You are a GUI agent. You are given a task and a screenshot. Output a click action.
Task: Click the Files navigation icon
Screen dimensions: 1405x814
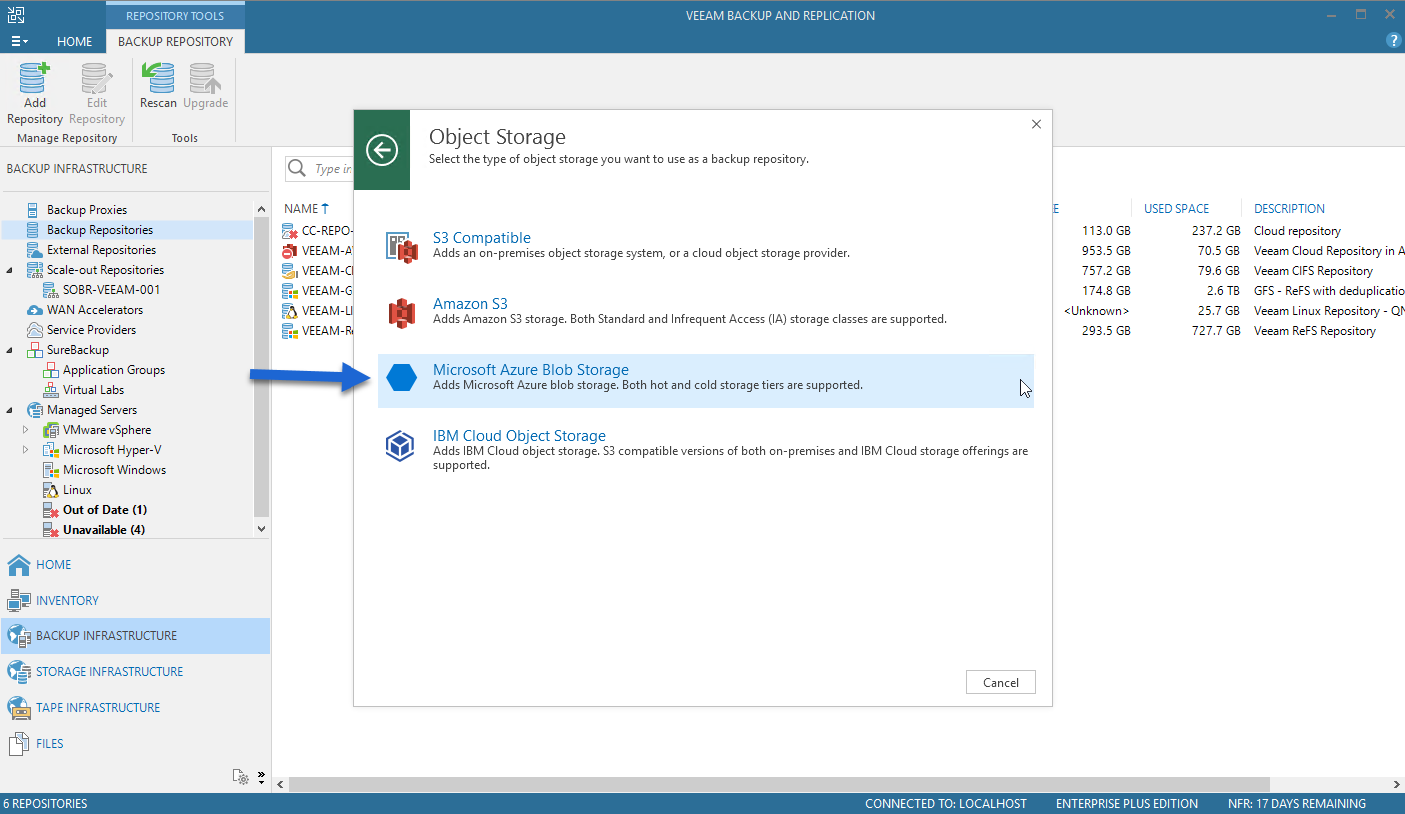point(19,744)
